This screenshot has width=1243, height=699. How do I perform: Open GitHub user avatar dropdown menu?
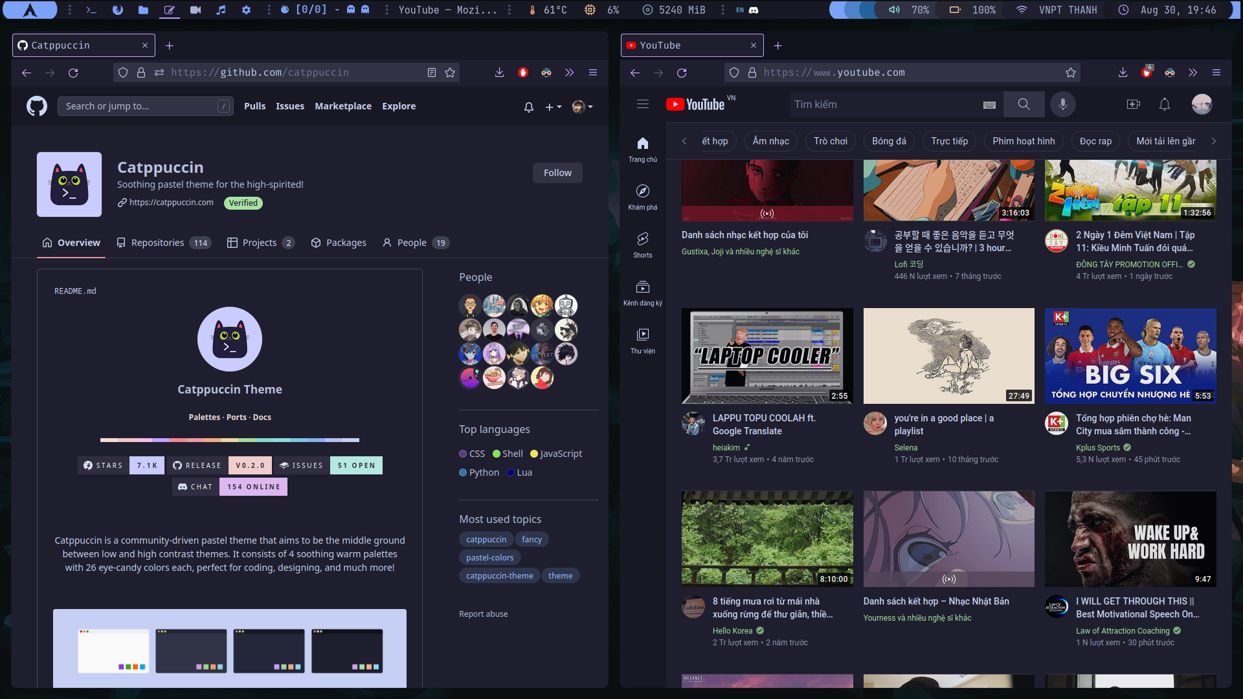pos(582,107)
